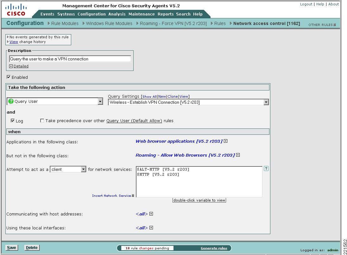Screen dimensions: 347x255
Task: Open the Search menu
Action: pyautogui.click(x=183, y=14)
